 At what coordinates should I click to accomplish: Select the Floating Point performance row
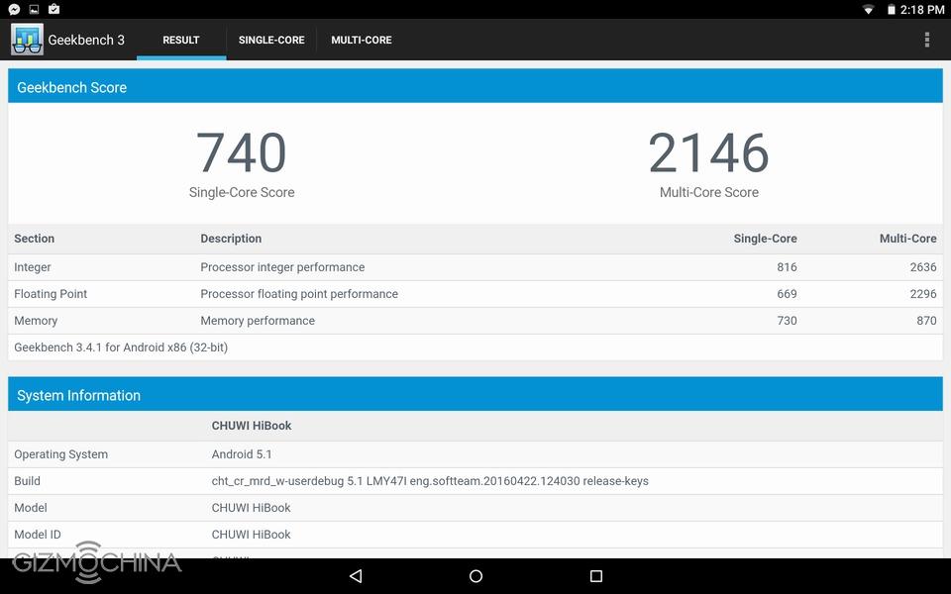475,294
